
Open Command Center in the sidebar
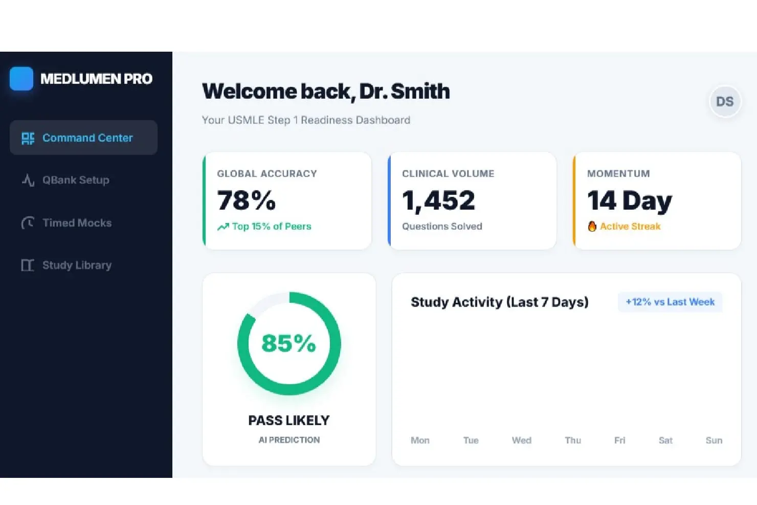point(83,138)
